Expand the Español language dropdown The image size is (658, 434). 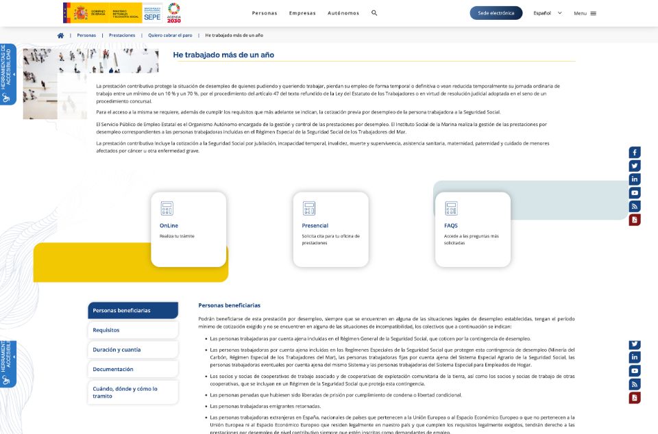(548, 13)
